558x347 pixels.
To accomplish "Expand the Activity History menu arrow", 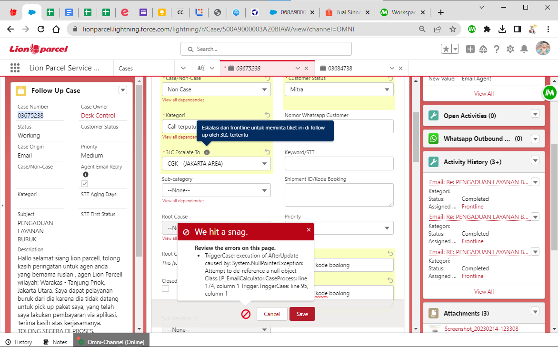I will pyautogui.click(x=535, y=160).
